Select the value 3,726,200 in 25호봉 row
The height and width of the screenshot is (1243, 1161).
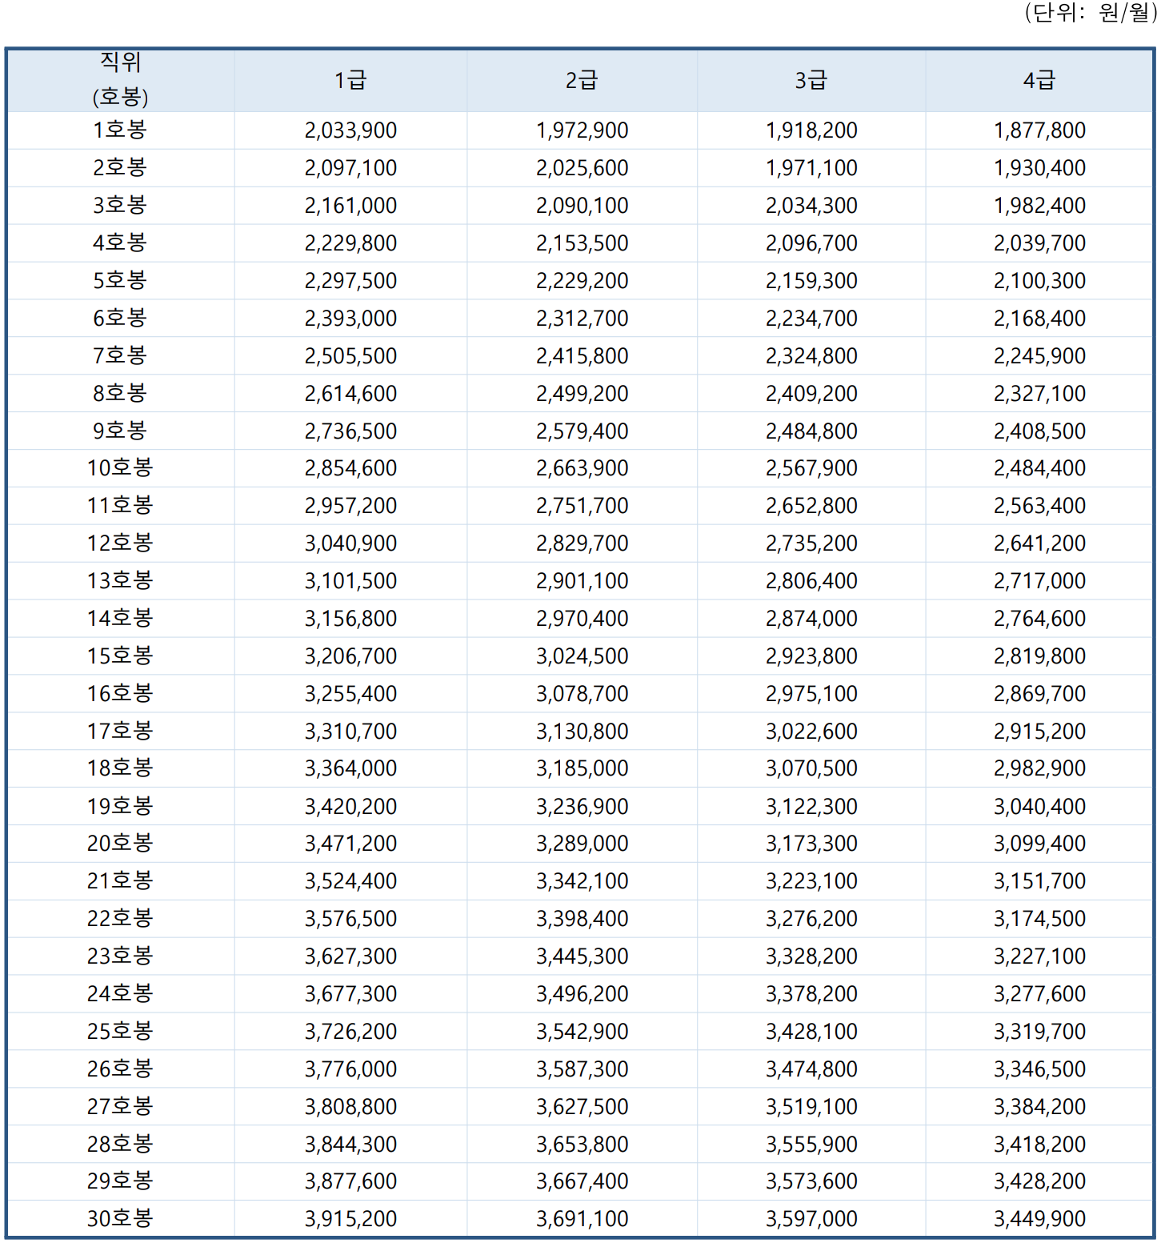point(350,1032)
